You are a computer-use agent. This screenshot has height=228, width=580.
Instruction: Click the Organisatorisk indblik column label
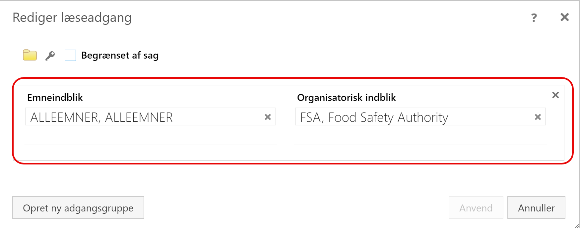point(347,98)
